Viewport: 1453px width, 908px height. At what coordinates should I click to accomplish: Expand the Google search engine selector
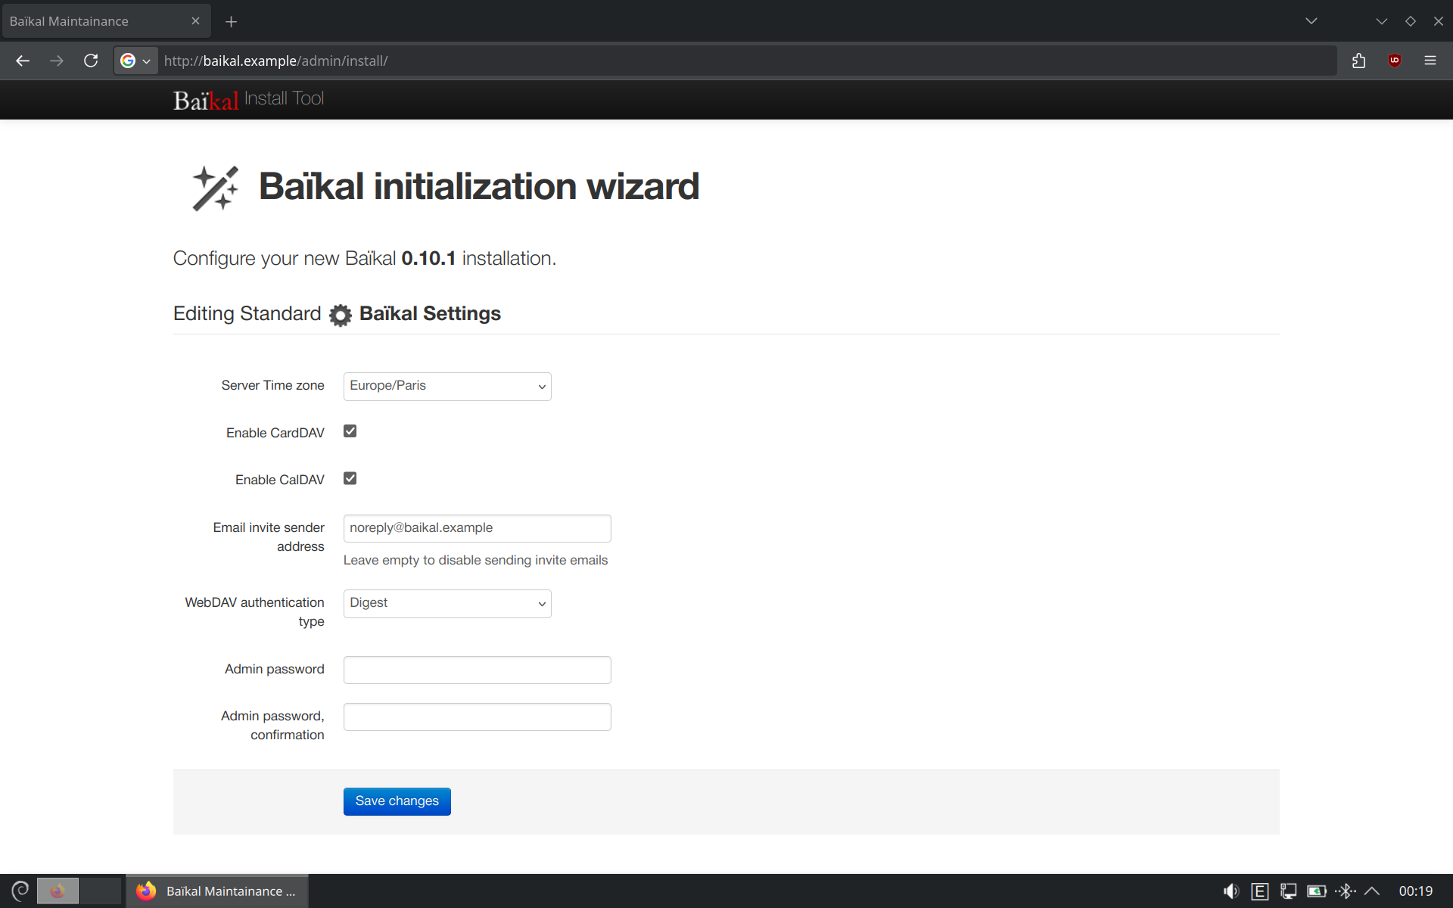136,61
